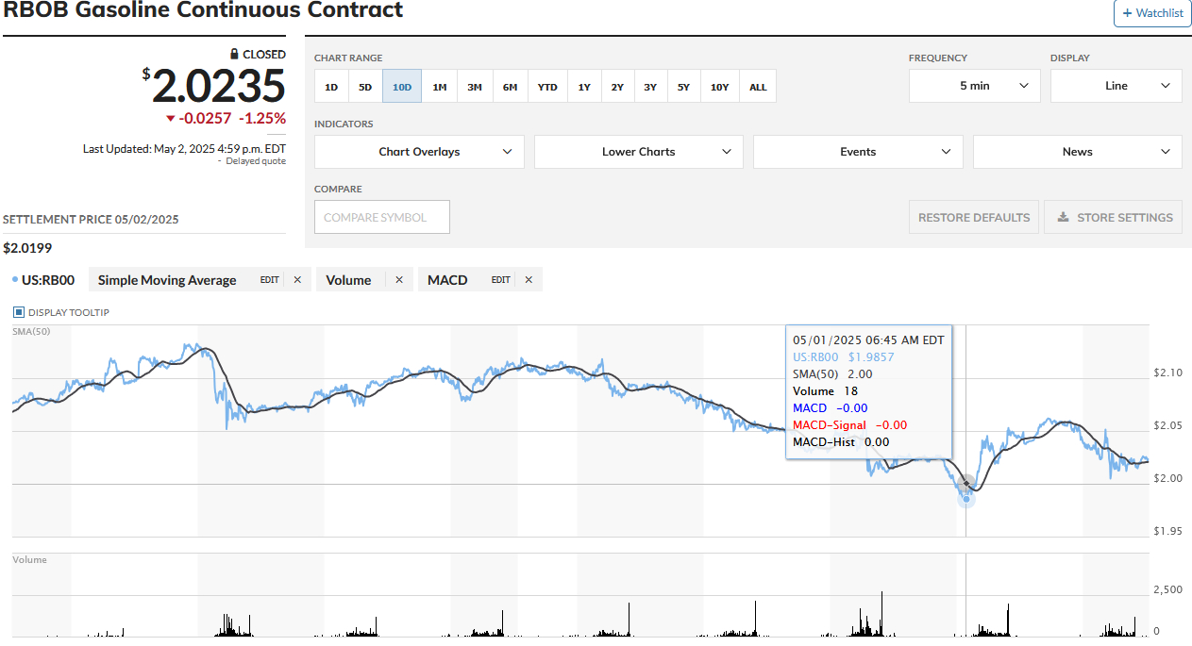Click the download icon in Store Settings
This screenshot has width=1192, height=646.
point(1064,217)
